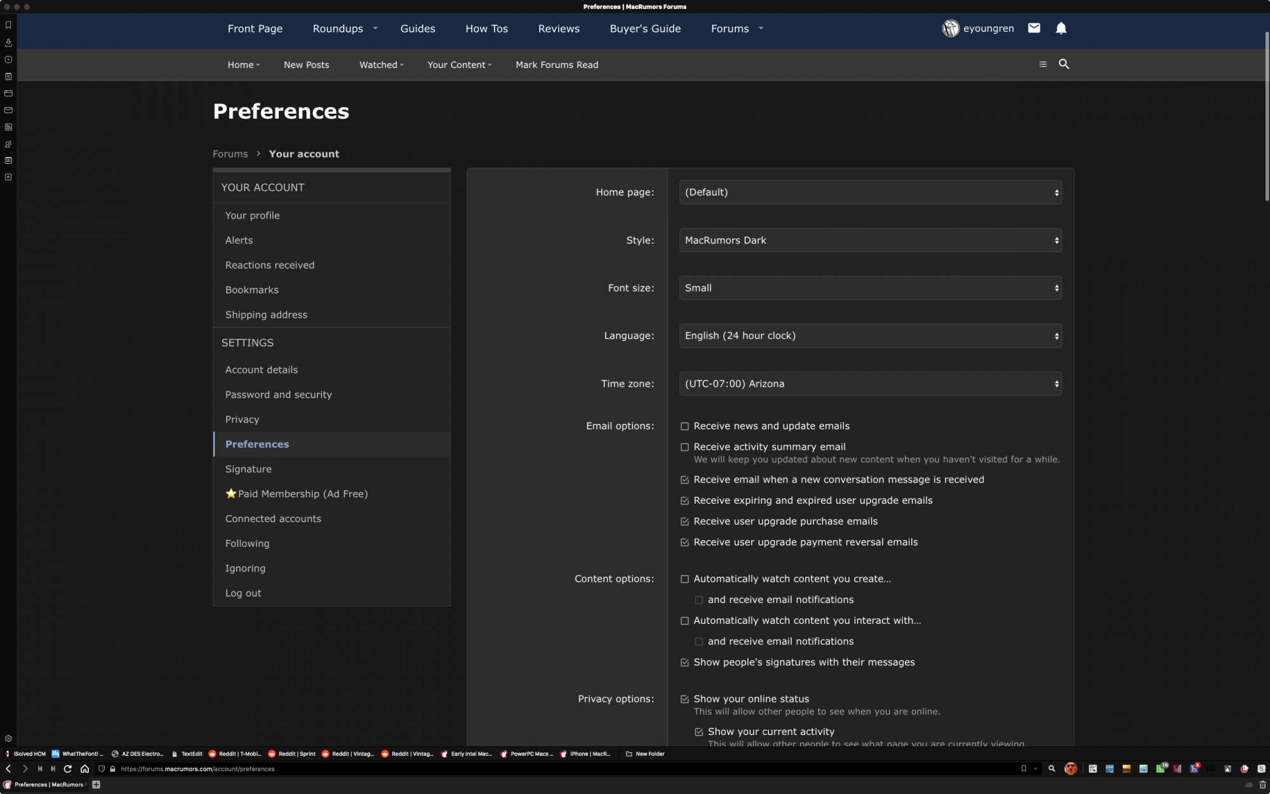
Task: Click the bookmark icon in address bar
Action: (1024, 769)
